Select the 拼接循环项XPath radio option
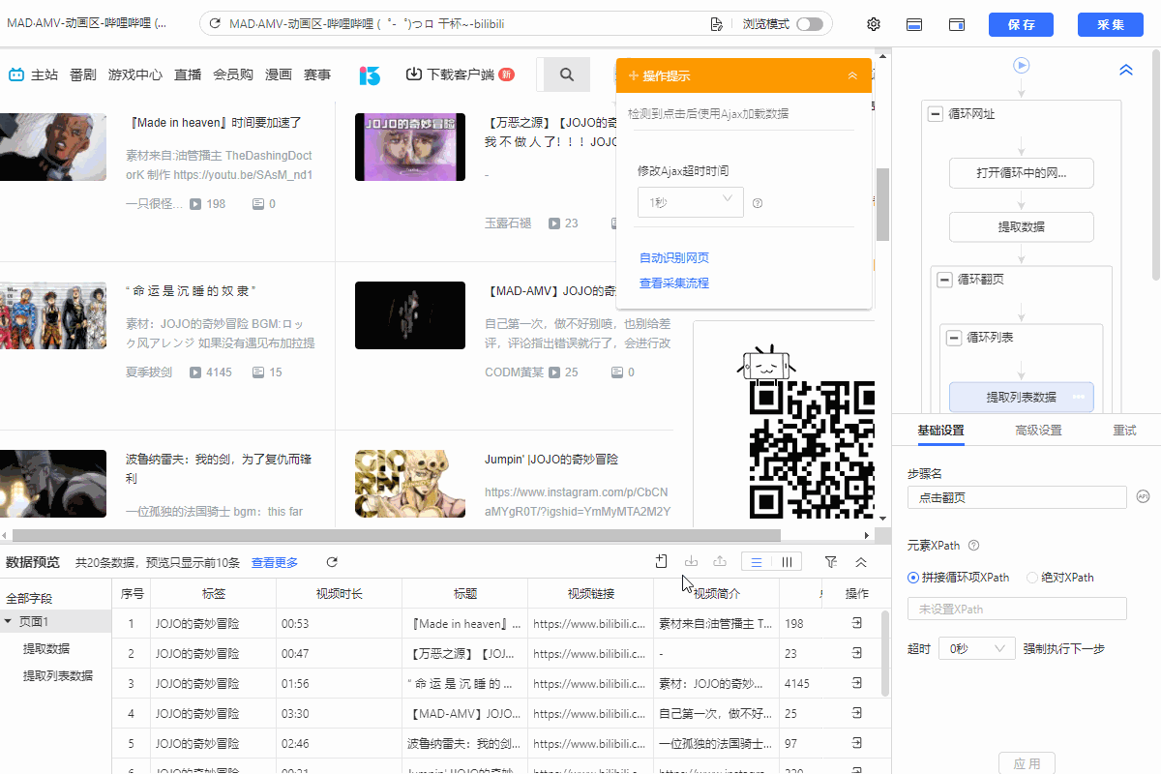The height and width of the screenshot is (774, 1161). click(x=913, y=578)
